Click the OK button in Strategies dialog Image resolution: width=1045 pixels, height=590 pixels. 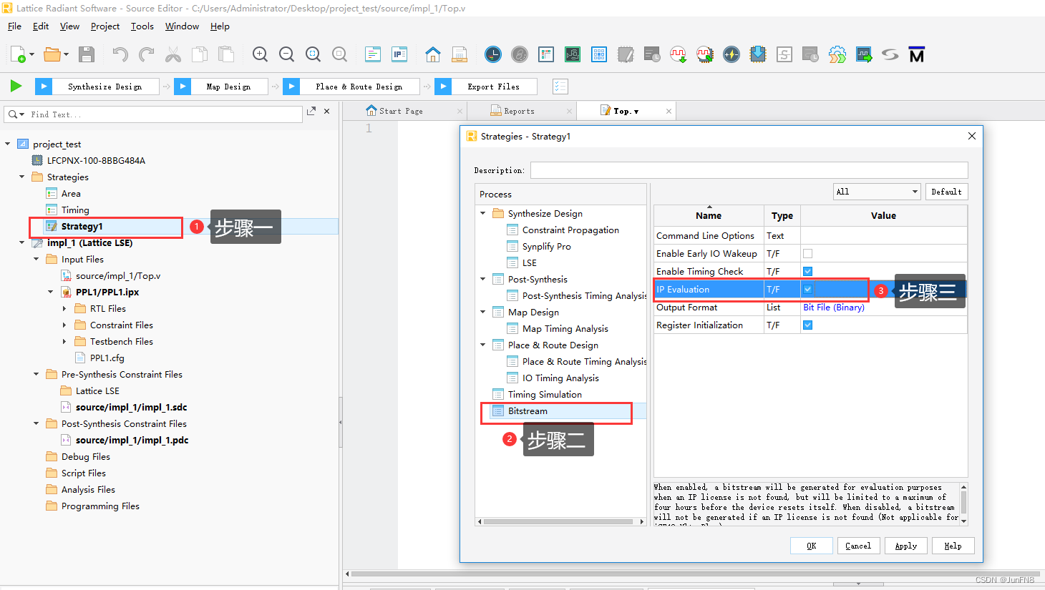(811, 546)
